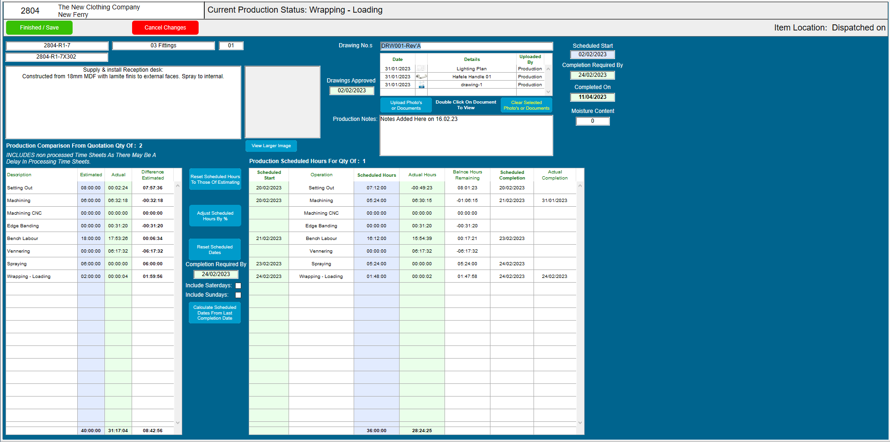This screenshot has height=442, width=890.
Task: Edit the Drawing No.s field showing DRW001-Rev'A
Action: (x=466, y=46)
